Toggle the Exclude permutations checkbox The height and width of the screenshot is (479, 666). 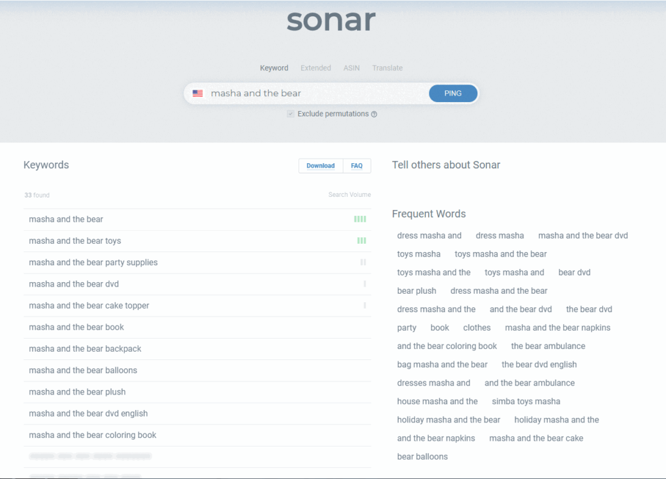tap(291, 114)
